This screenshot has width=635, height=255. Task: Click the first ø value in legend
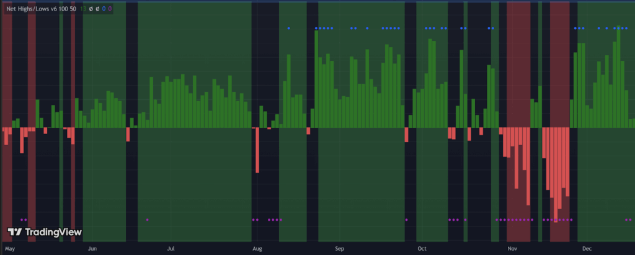tap(91, 9)
